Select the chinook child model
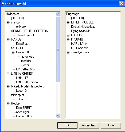Image resolution: width=125 pixels, height=132 pixels. [x=21, y=27]
